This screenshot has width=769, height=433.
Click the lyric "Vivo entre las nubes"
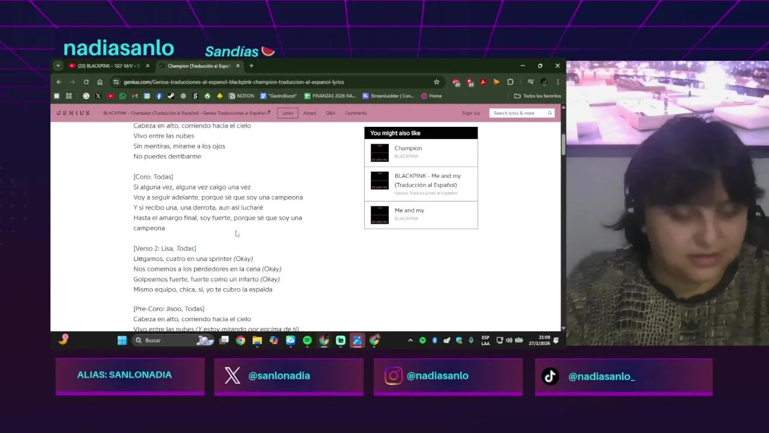(x=163, y=136)
